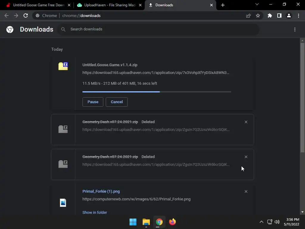The image size is (305, 229).
Task: Click the search magnifier icon
Action: [63, 29]
